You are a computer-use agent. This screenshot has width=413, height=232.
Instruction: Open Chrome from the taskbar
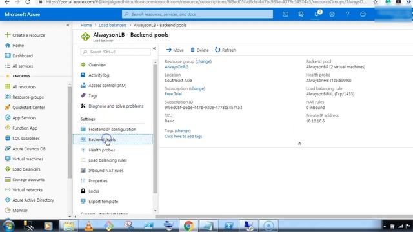click(188, 226)
